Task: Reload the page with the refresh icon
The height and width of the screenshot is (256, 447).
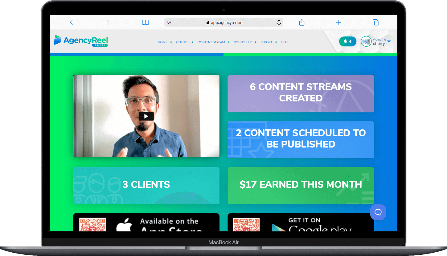Action: point(279,22)
